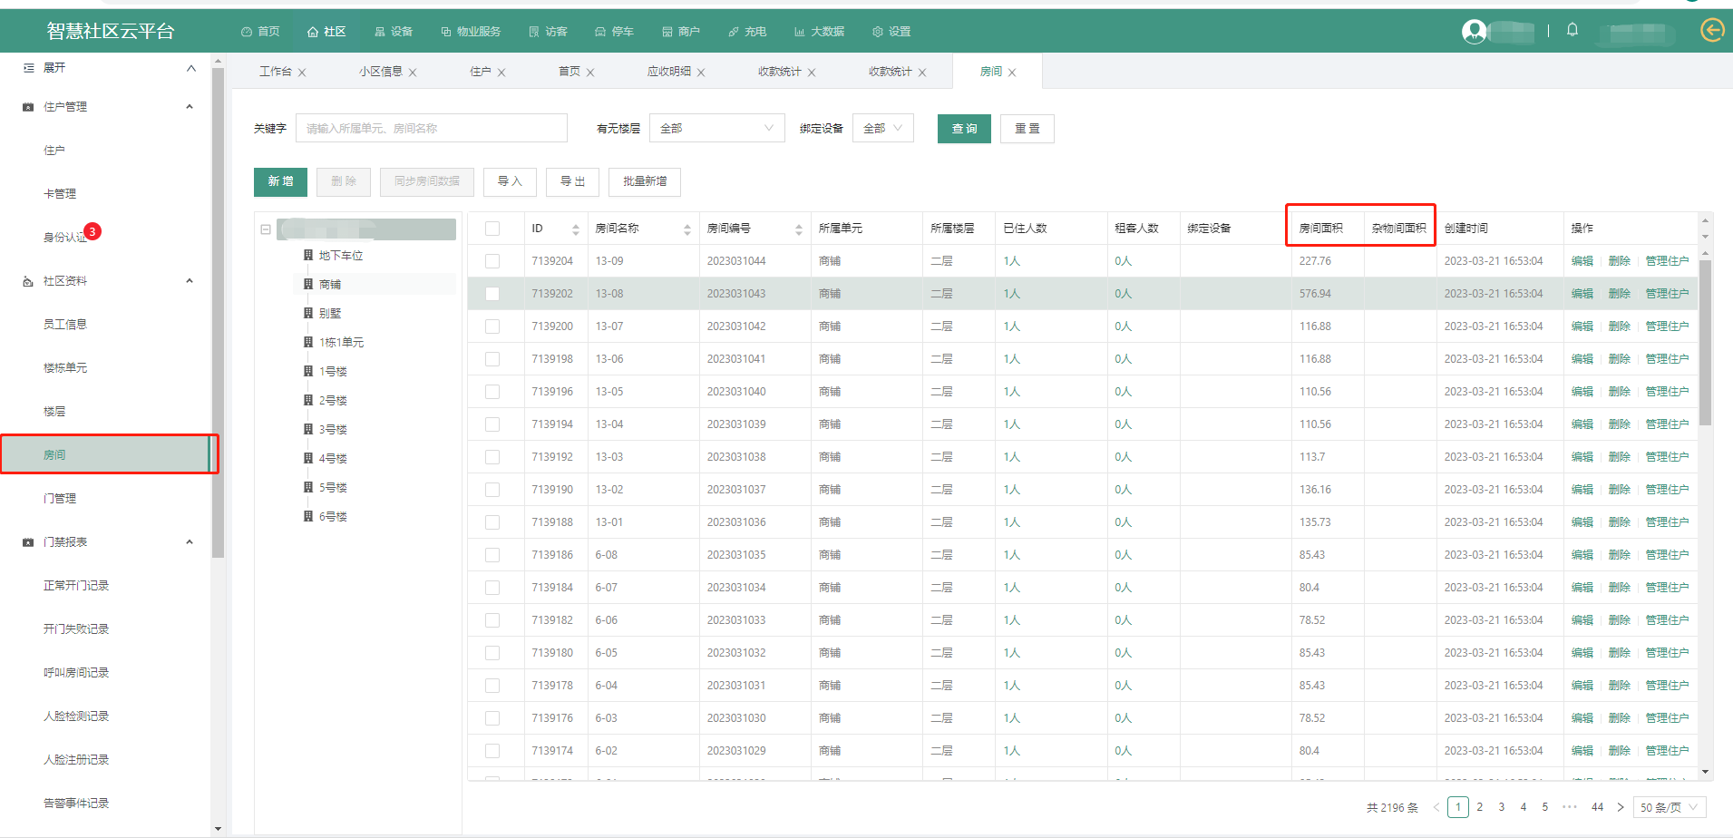
Task: Click the 关键字 keyword input field
Action: (x=432, y=129)
